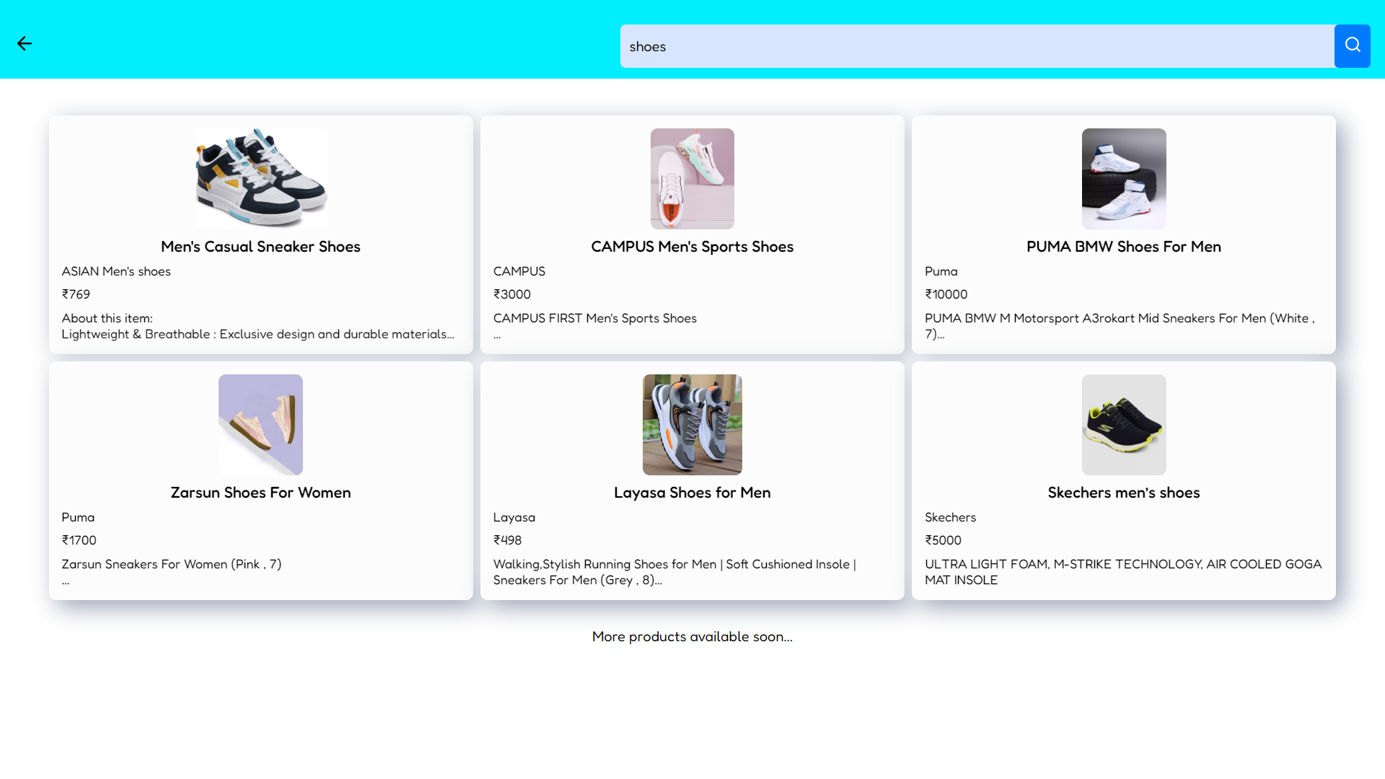The image size is (1385, 779).
Task: Click the brand text 'Skechers'
Action: 950,517
